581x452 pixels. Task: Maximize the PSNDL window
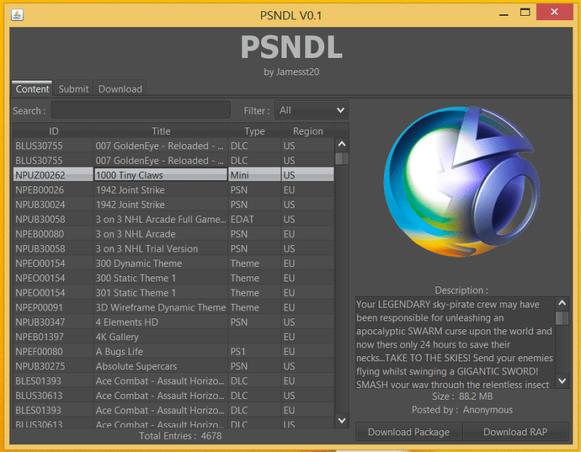(525, 13)
